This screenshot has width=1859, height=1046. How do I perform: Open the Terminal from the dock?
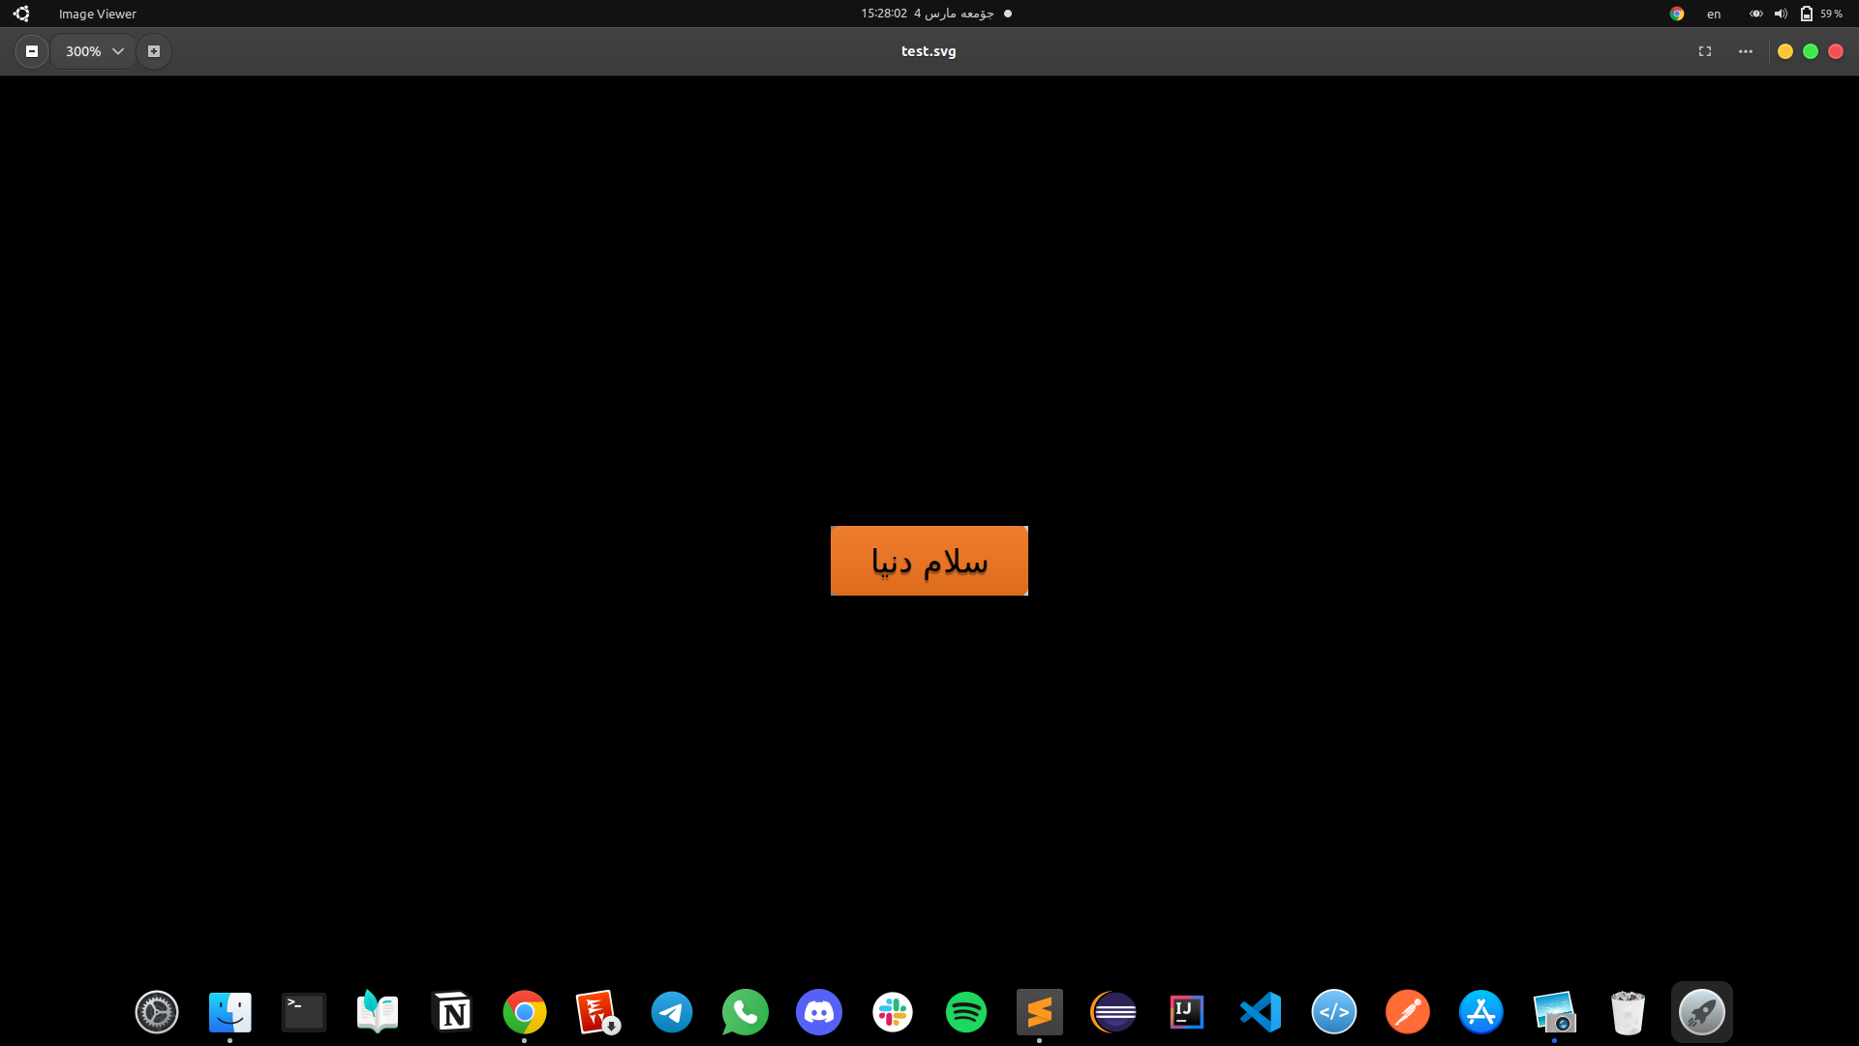[x=304, y=1012]
